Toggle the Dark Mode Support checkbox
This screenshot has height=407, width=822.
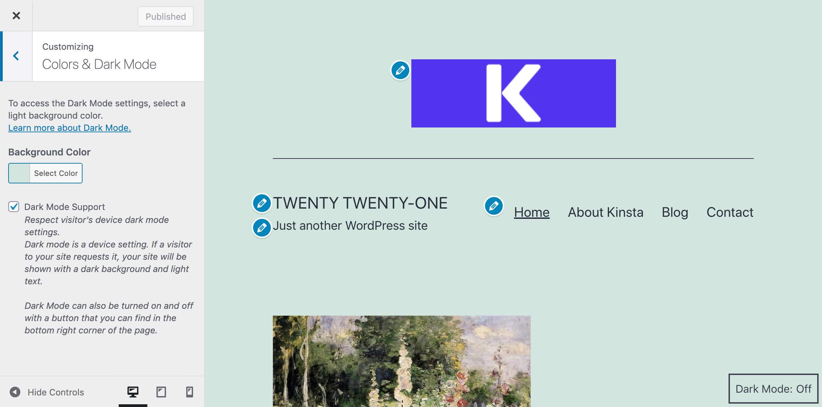point(14,206)
